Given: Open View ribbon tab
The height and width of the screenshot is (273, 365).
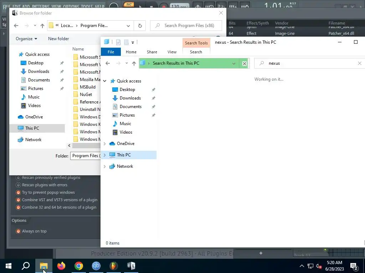Looking at the screenshot, I should click(172, 52).
